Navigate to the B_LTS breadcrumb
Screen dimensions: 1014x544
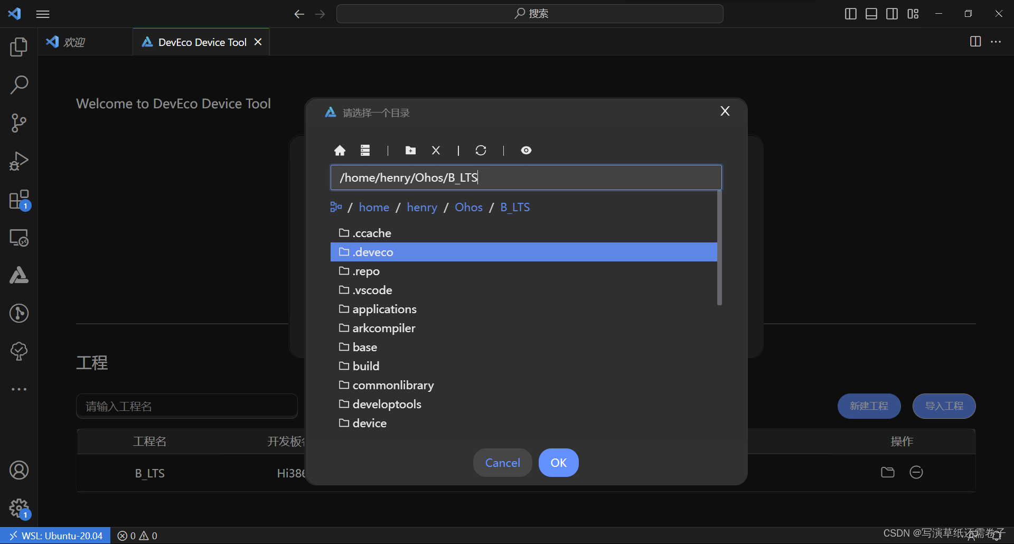(515, 207)
